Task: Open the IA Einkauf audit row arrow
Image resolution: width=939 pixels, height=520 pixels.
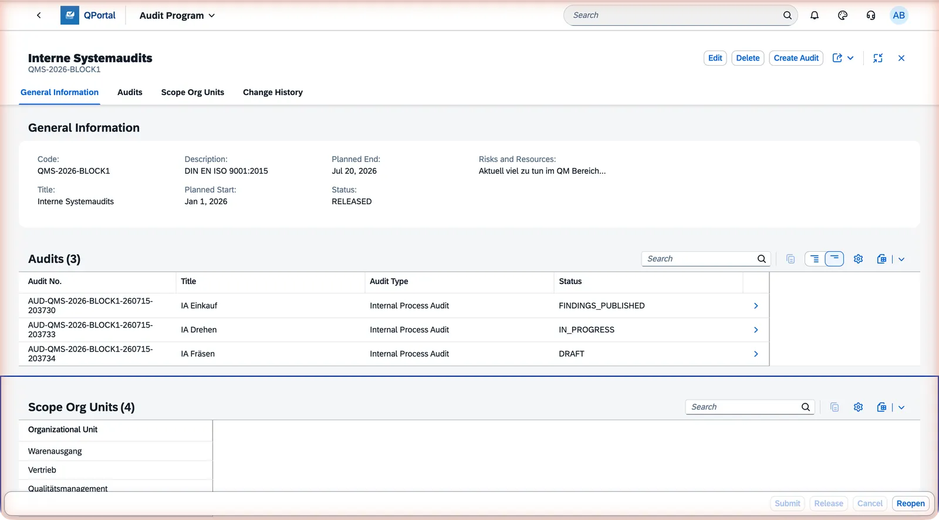Action: pyautogui.click(x=756, y=306)
